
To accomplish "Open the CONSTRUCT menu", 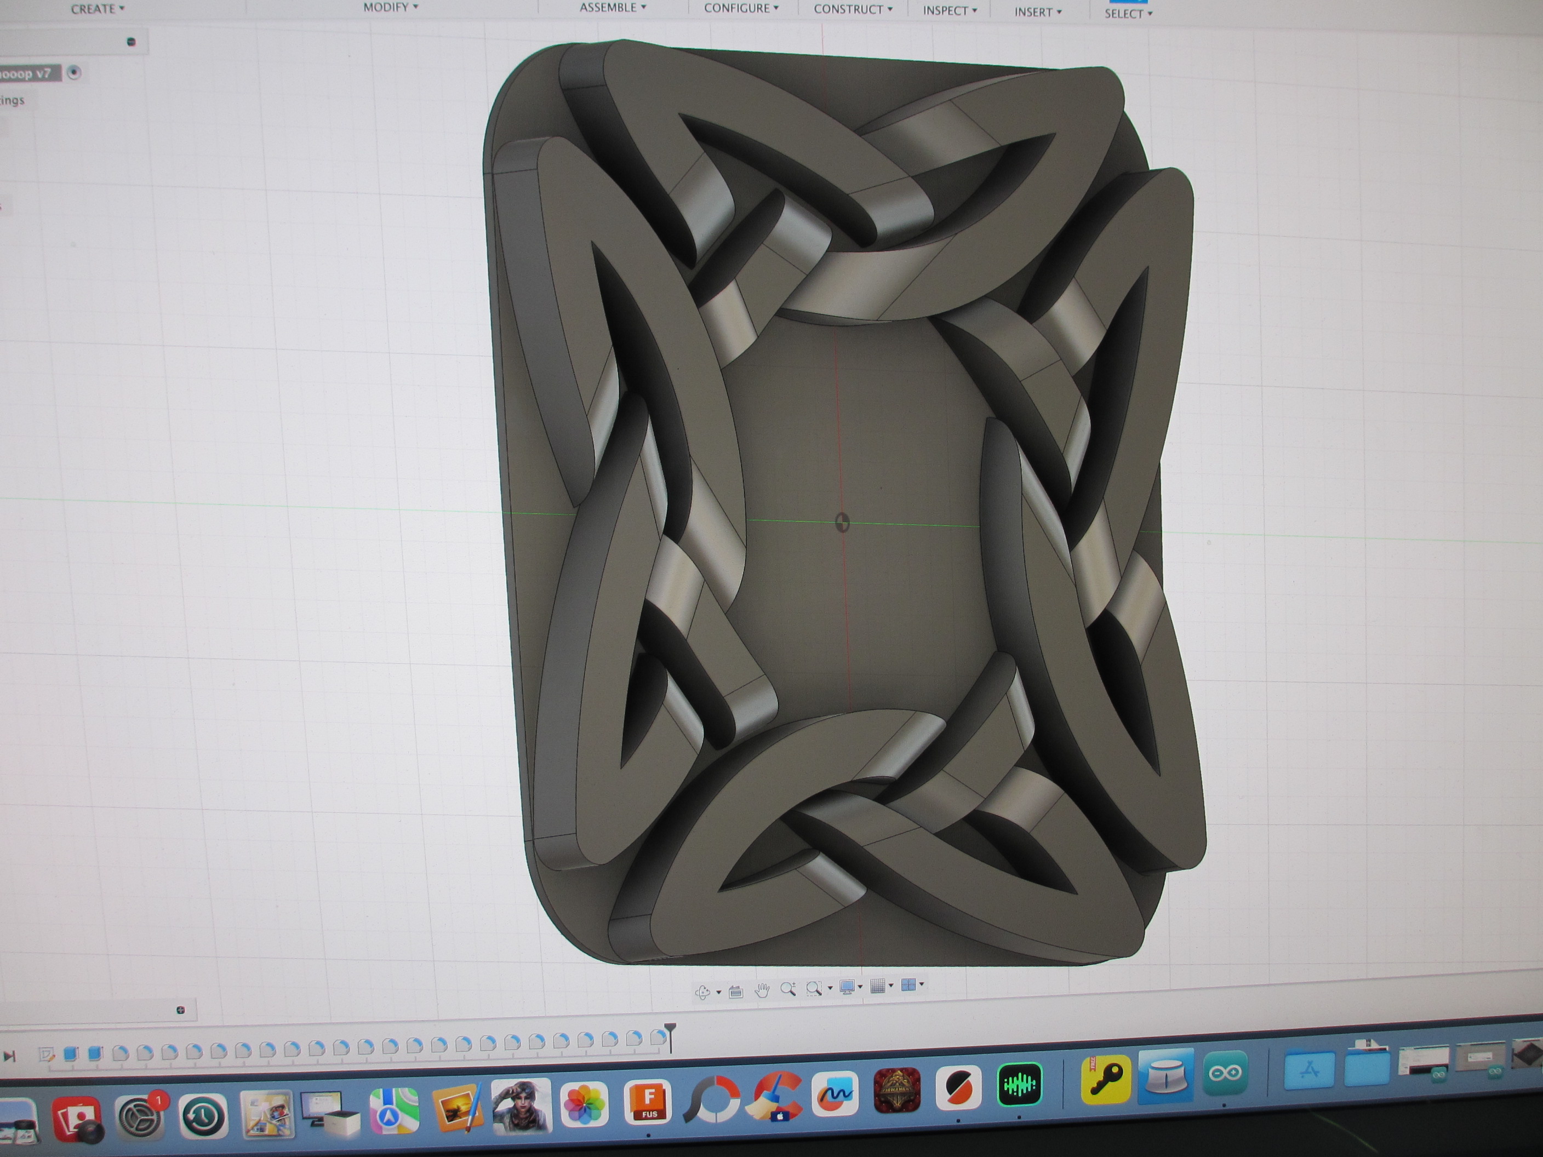I will 853,10.
